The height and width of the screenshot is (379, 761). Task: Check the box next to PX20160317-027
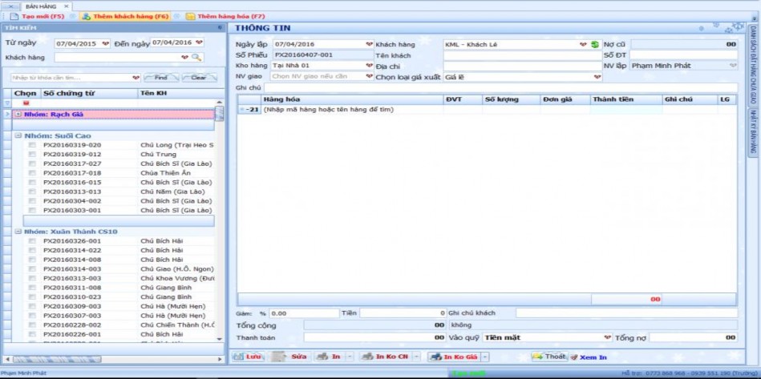point(32,164)
